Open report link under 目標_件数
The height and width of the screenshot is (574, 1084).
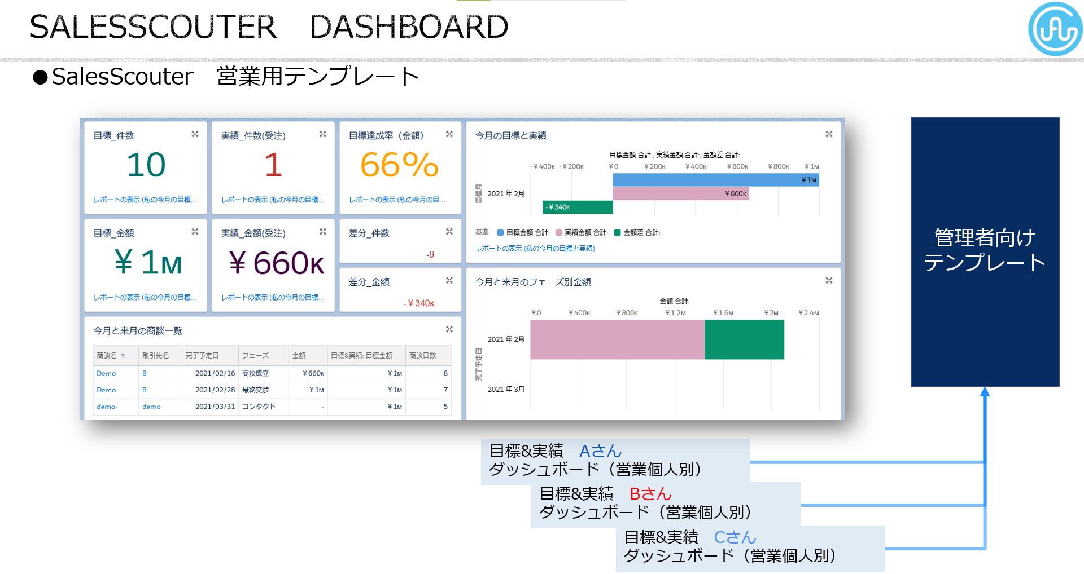tap(145, 200)
